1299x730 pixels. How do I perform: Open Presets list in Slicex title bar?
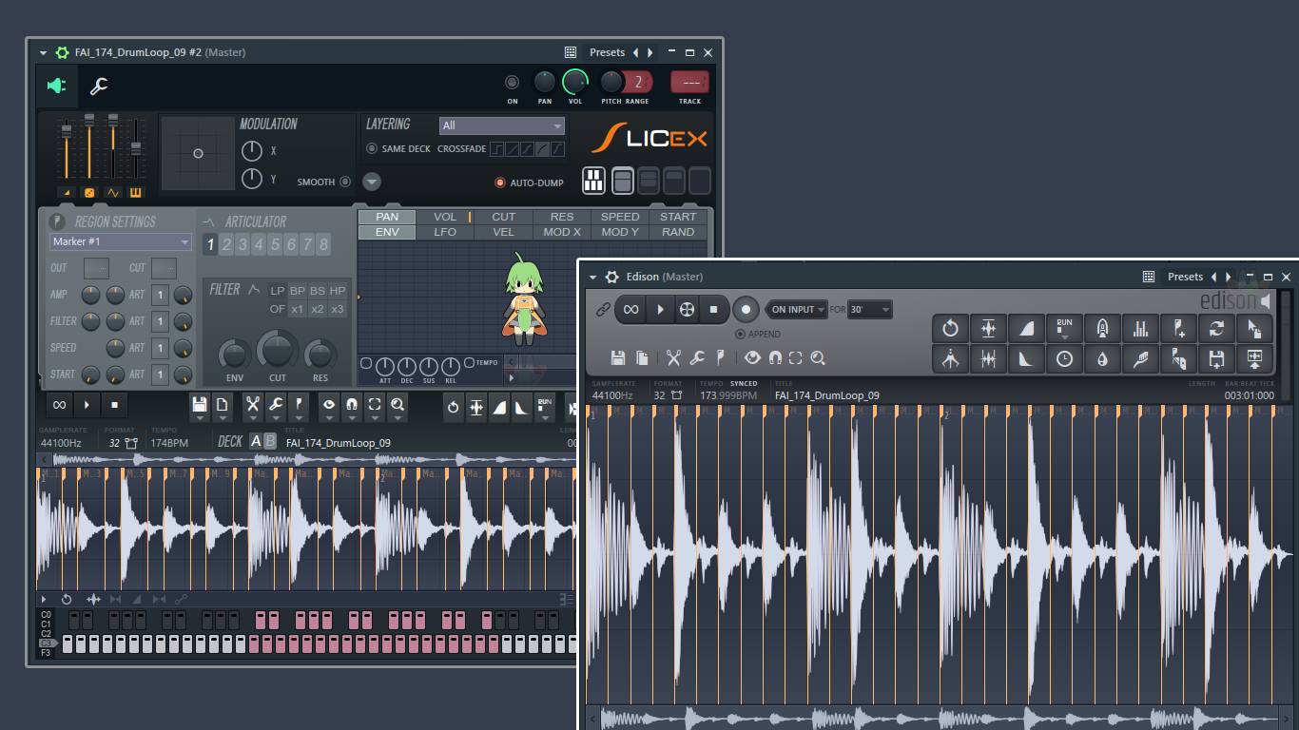pyautogui.click(x=607, y=52)
